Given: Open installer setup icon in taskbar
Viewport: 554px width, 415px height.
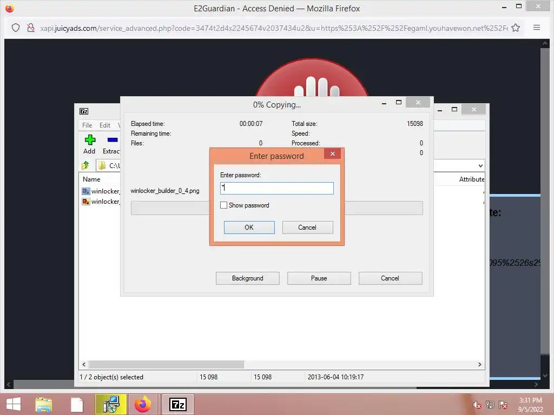Looking at the screenshot, I should coord(110,404).
